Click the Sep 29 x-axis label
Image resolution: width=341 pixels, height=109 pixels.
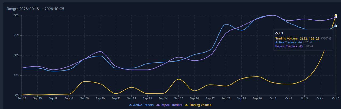click(242, 98)
